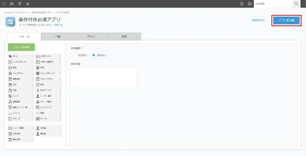Select the グループ field in palette
The width and height of the screenshot is (306, 156).
click(x=21, y=119)
